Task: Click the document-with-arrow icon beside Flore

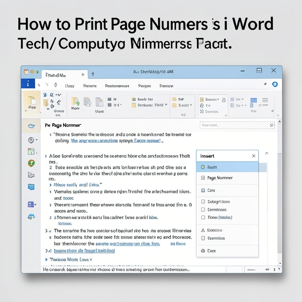Action: (87, 102)
